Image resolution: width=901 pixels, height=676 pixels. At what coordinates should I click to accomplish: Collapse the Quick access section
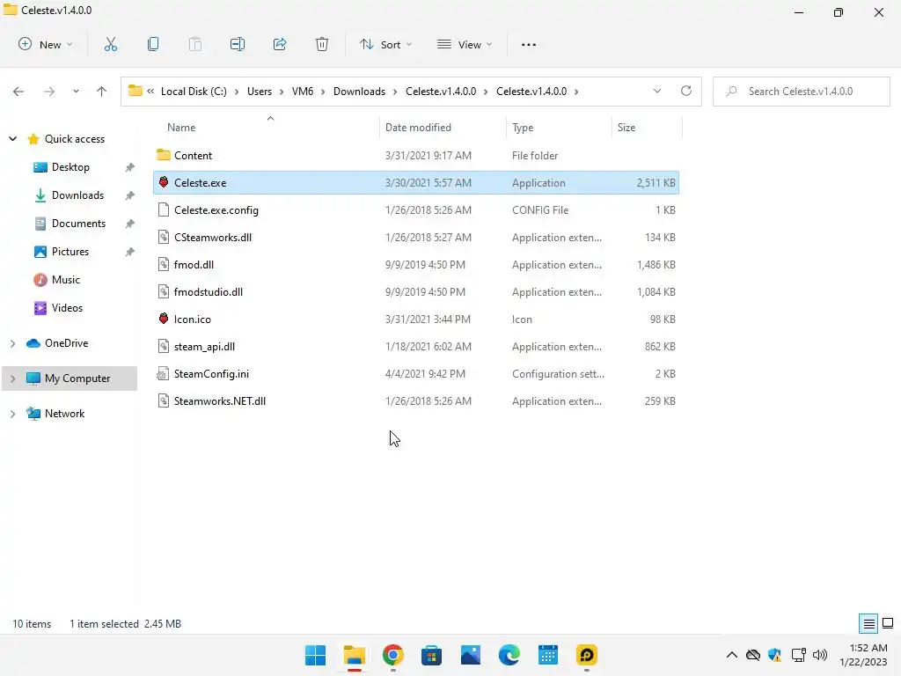click(x=12, y=138)
